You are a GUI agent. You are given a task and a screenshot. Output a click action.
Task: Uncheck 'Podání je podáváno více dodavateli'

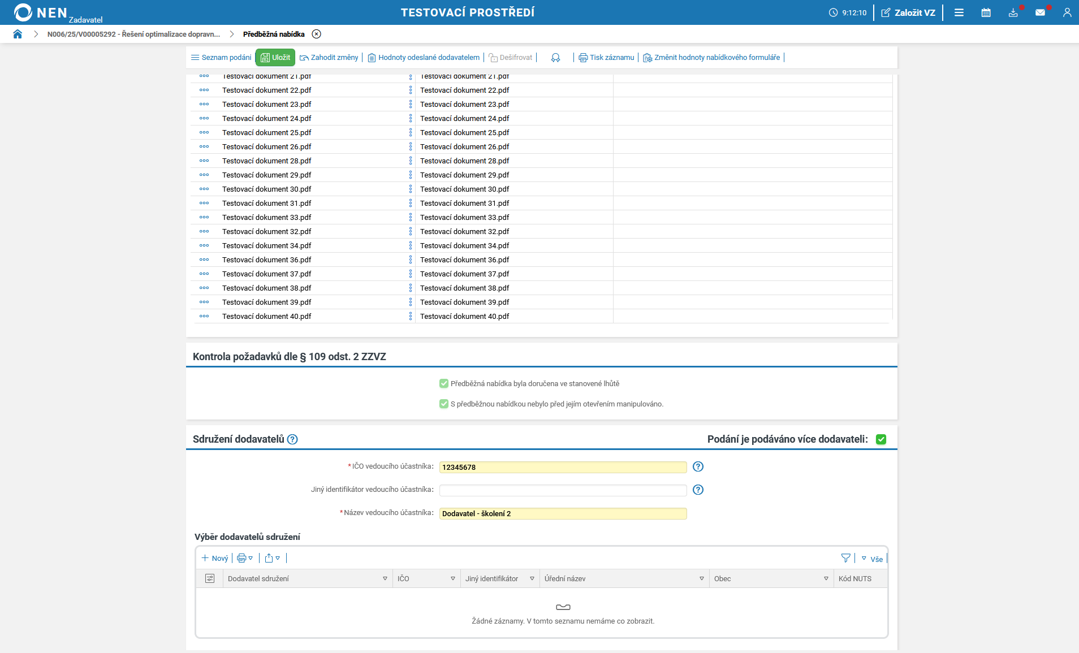point(881,439)
